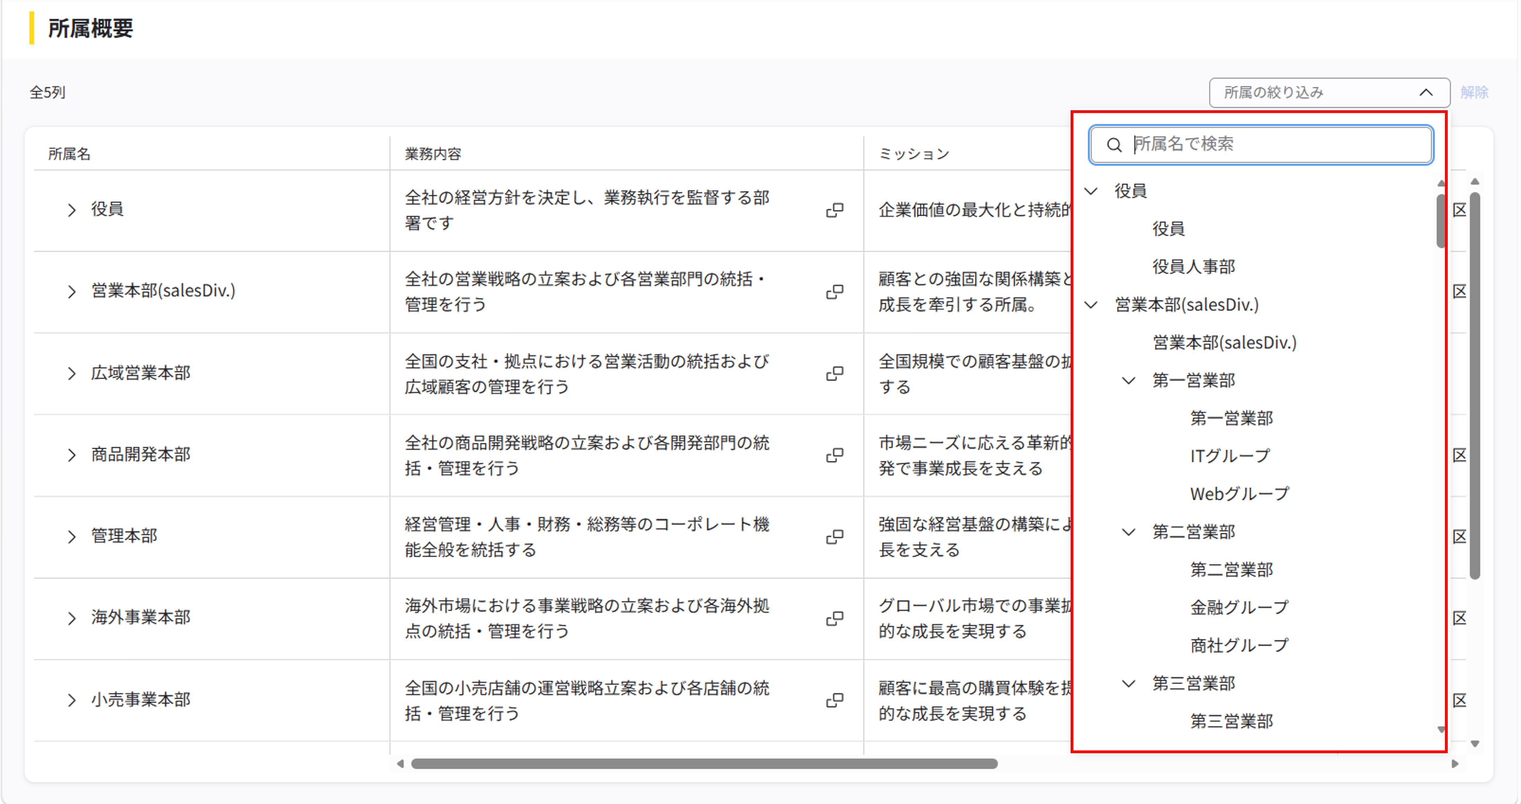Collapse the 第二営業部 group in dropdown
Image resolution: width=1521 pixels, height=804 pixels.
click(1128, 532)
